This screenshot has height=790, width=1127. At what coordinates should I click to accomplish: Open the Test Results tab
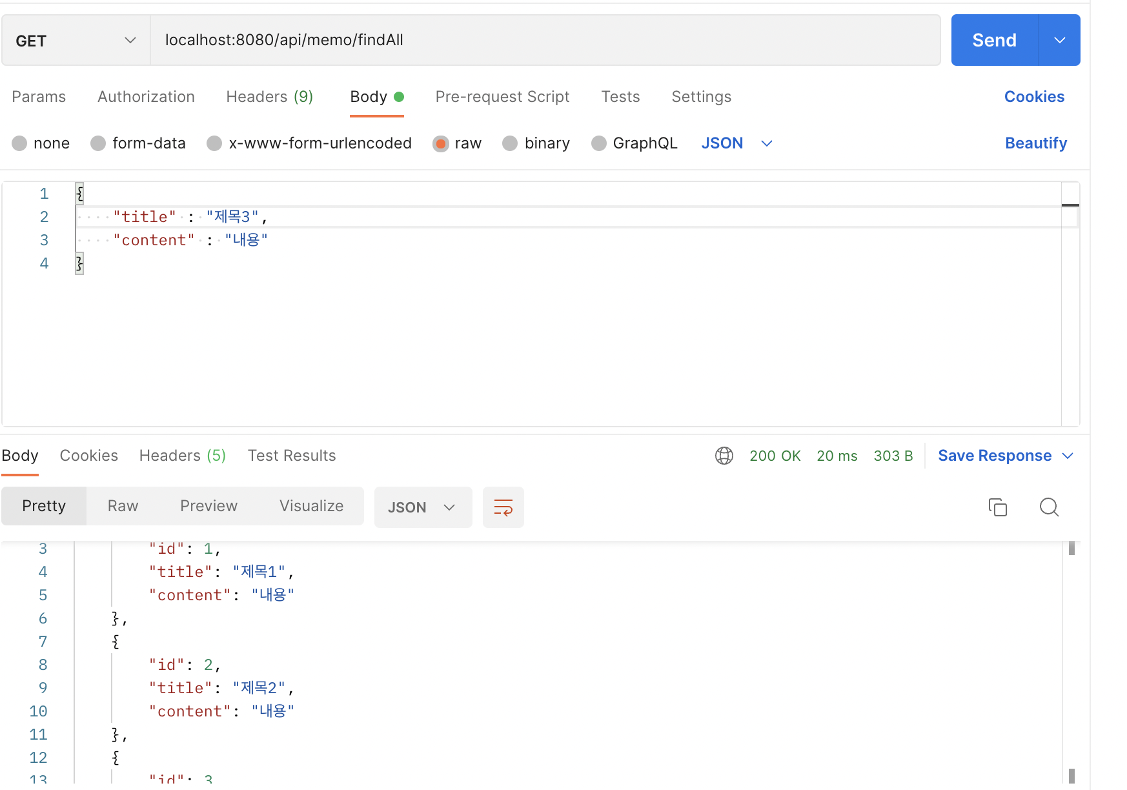point(292,456)
